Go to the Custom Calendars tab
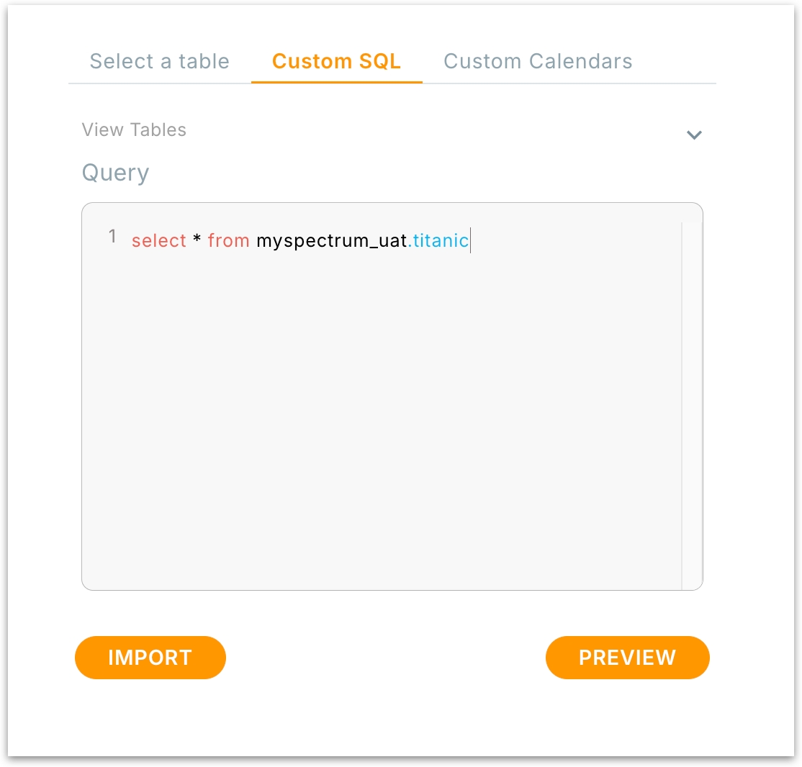The height and width of the screenshot is (767, 802). [538, 61]
